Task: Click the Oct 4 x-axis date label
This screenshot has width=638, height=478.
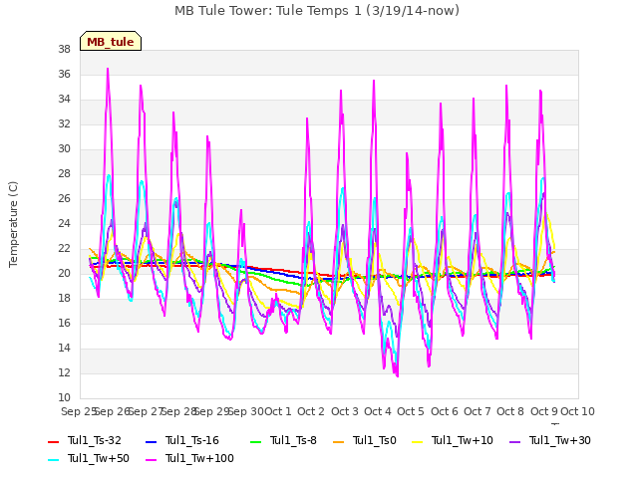Action: pyautogui.click(x=378, y=411)
